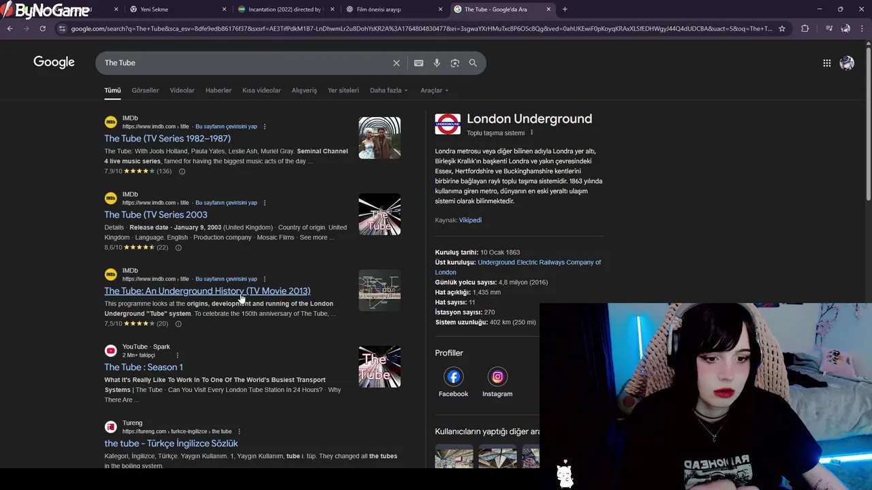
Task: Open more options for Tureng result
Action: pyautogui.click(x=239, y=431)
